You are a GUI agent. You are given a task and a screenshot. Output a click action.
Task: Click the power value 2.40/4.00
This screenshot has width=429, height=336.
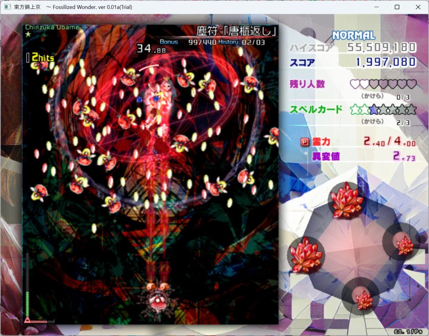pyautogui.click(x=390, y=141)
